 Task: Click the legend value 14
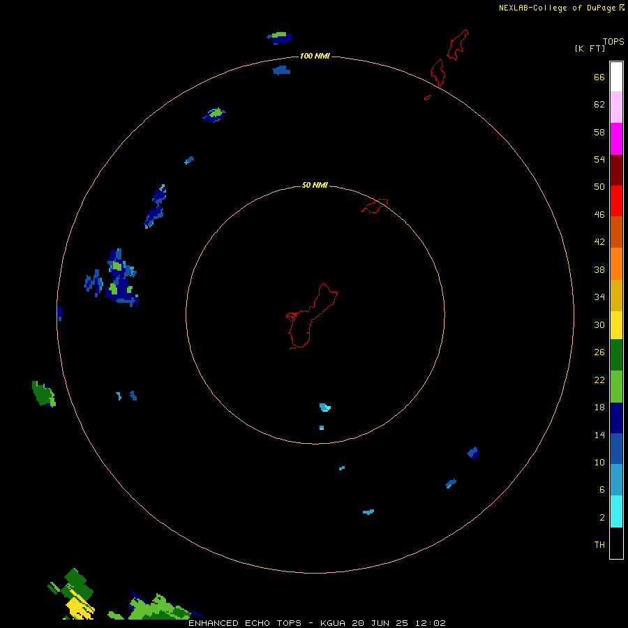coord(599,435)
